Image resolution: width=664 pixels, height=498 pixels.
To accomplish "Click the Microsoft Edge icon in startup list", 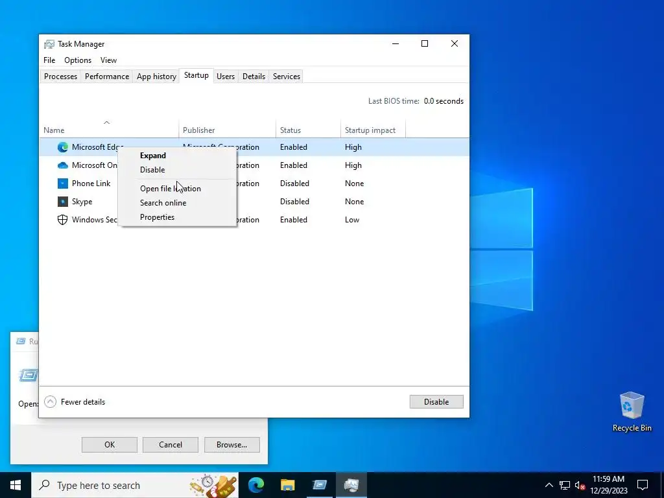I will [63, 147].
